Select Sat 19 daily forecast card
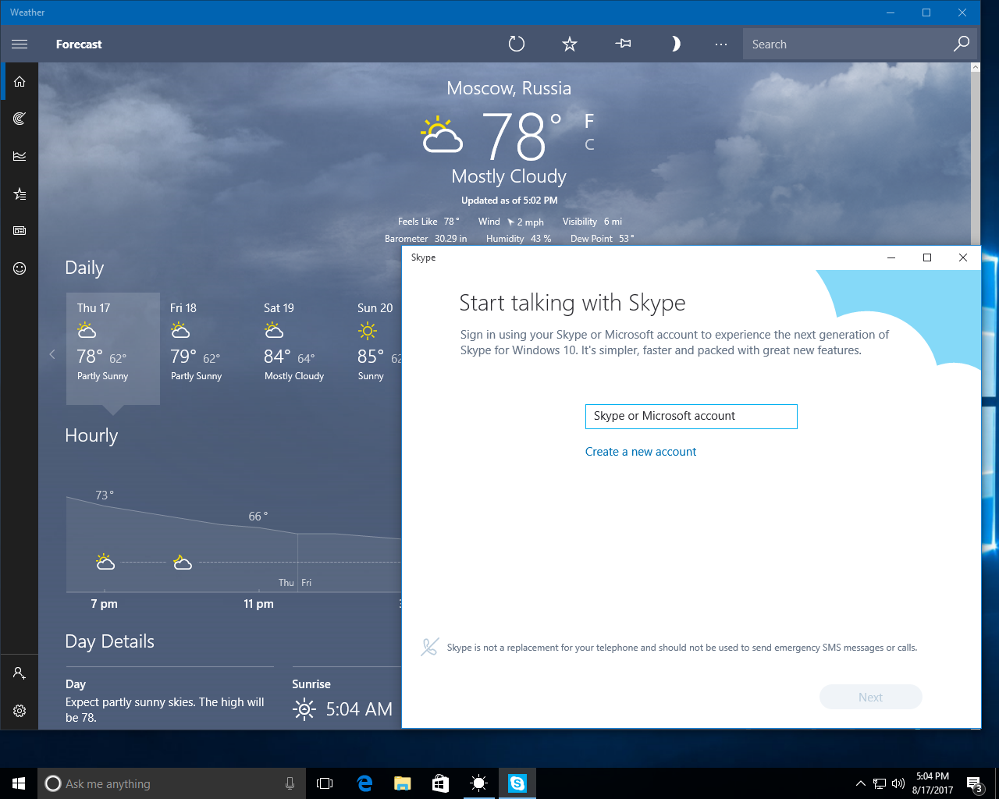This screenshot has width=999, height=799. 300,349
